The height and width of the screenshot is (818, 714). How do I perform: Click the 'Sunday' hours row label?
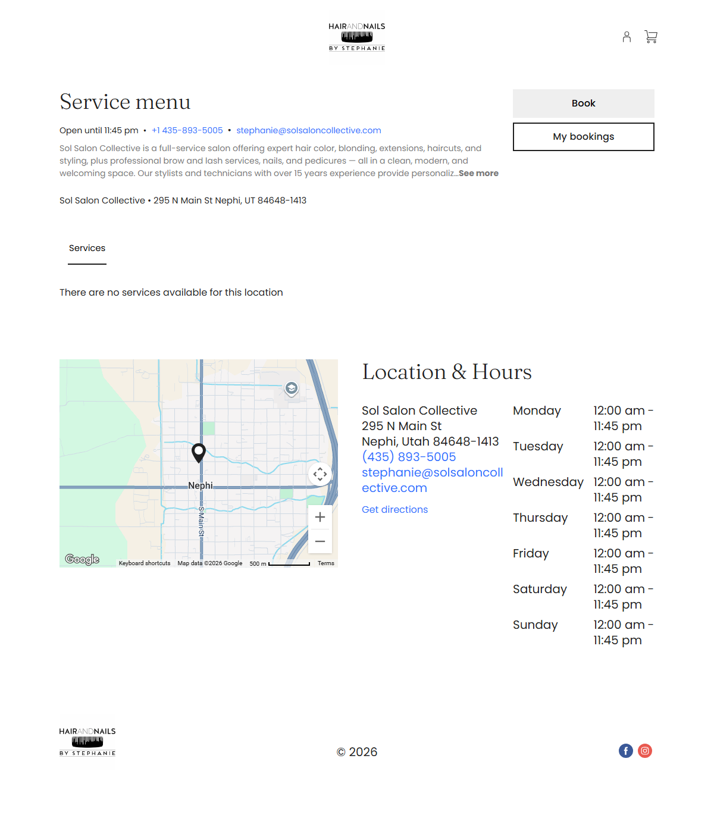535,625
